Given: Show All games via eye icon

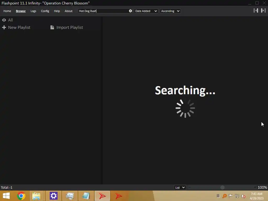Looking at the screenshot, I should (4, 20).
